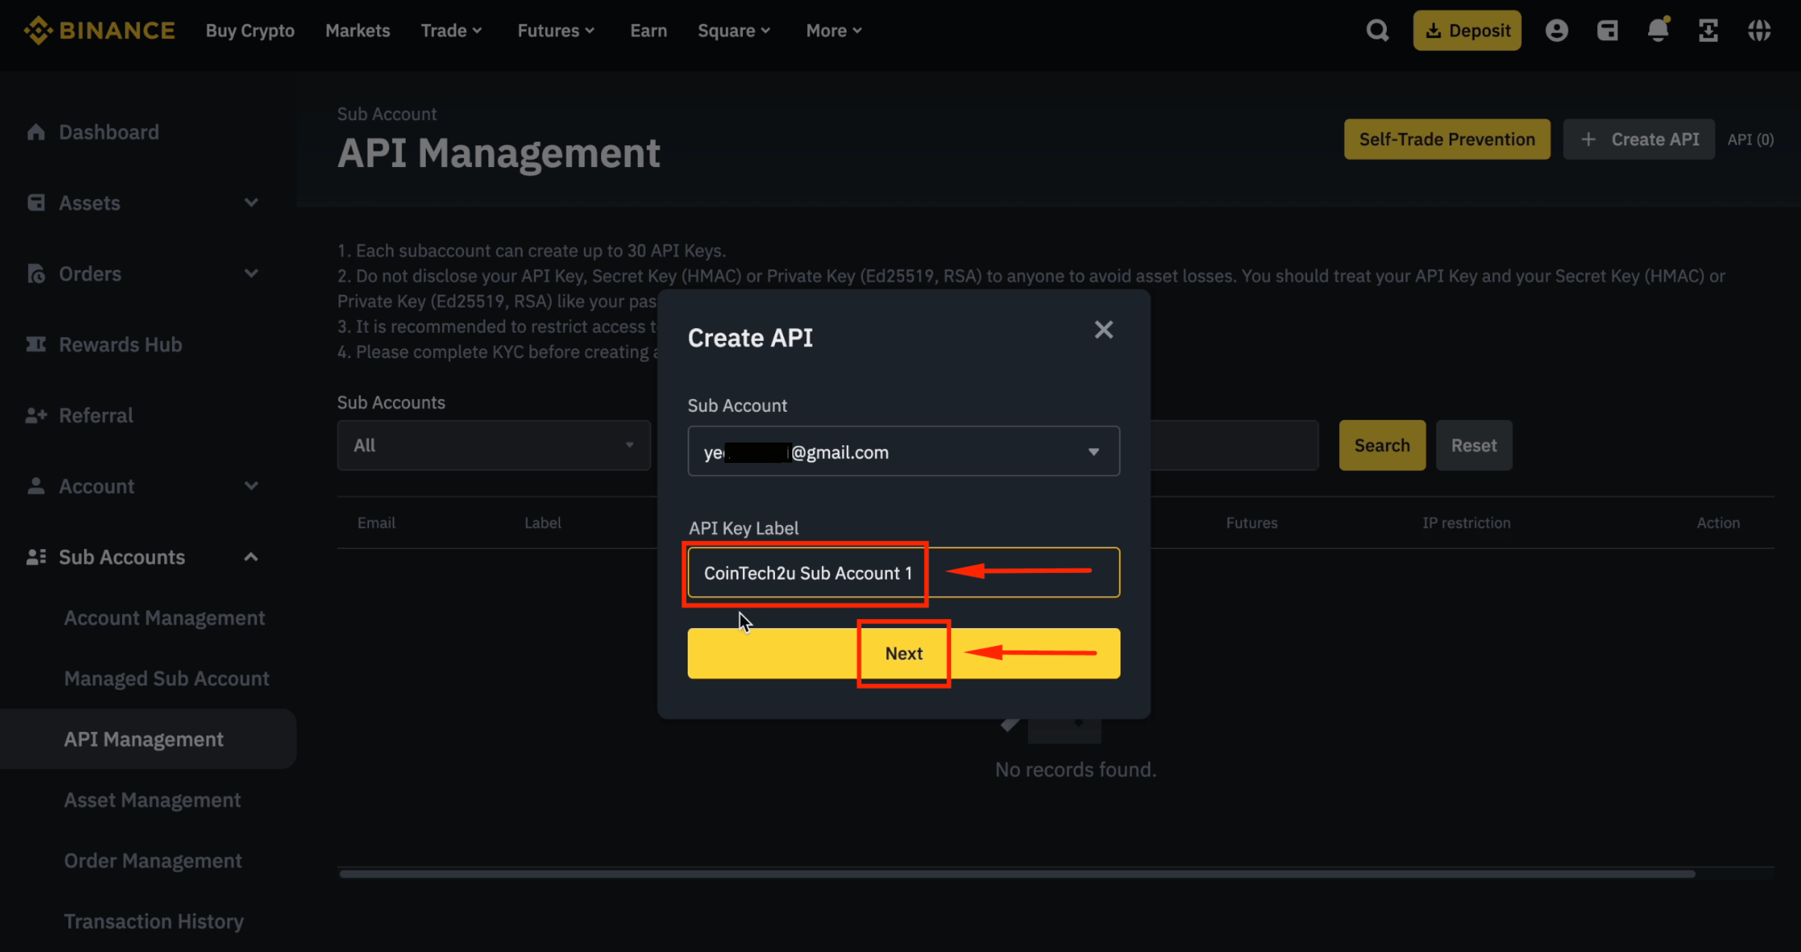This screenshot has width=1801, height=952.
Task: Collapse the Sub Accounts sidebar section
Action: pos(252,556)
